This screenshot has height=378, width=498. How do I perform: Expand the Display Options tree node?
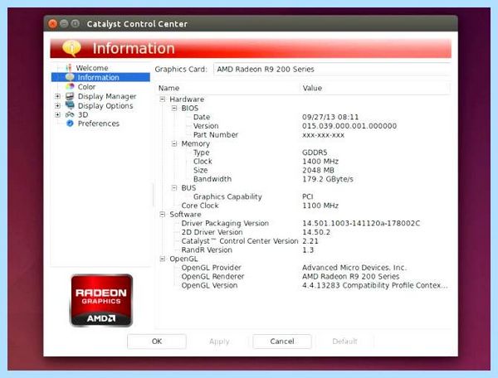click(57, 105)
